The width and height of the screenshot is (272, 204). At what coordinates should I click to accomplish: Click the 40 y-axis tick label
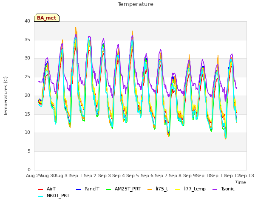(27, 21)
